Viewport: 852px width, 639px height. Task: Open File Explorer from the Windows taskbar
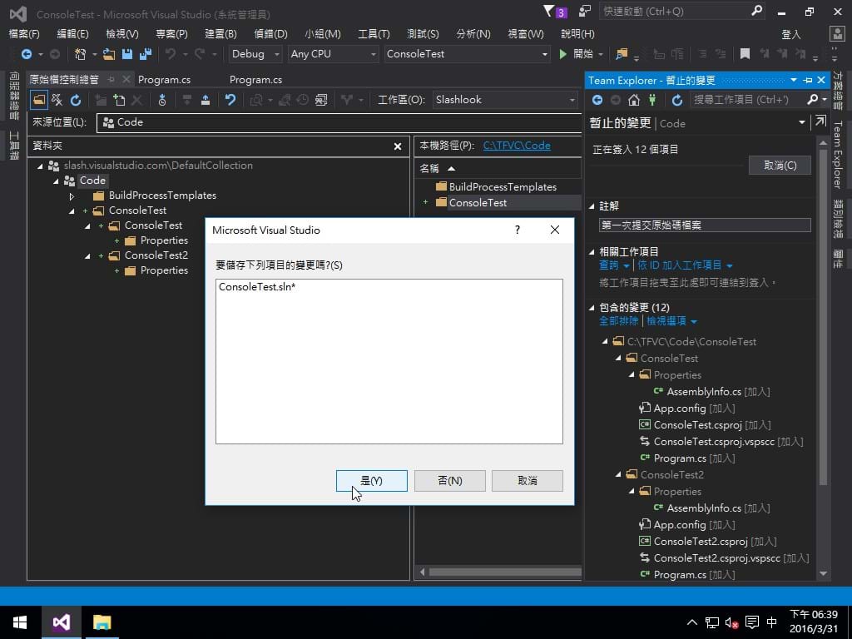coord(102,622)
